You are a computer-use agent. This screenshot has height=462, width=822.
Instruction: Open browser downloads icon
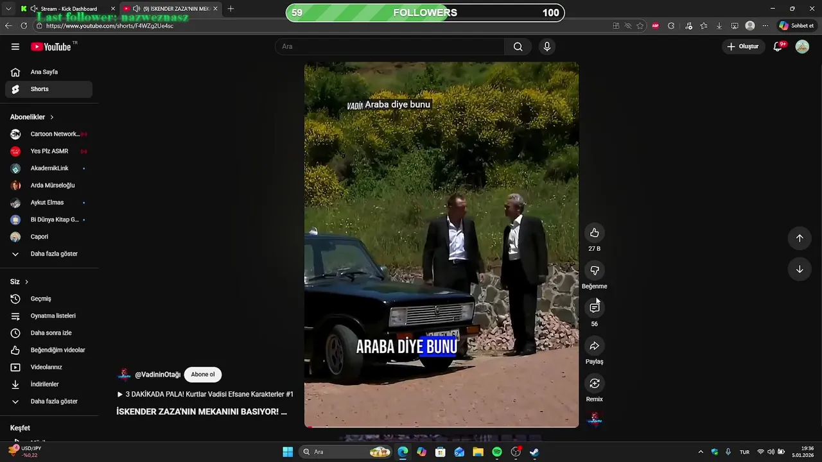(x=719, y=26)
